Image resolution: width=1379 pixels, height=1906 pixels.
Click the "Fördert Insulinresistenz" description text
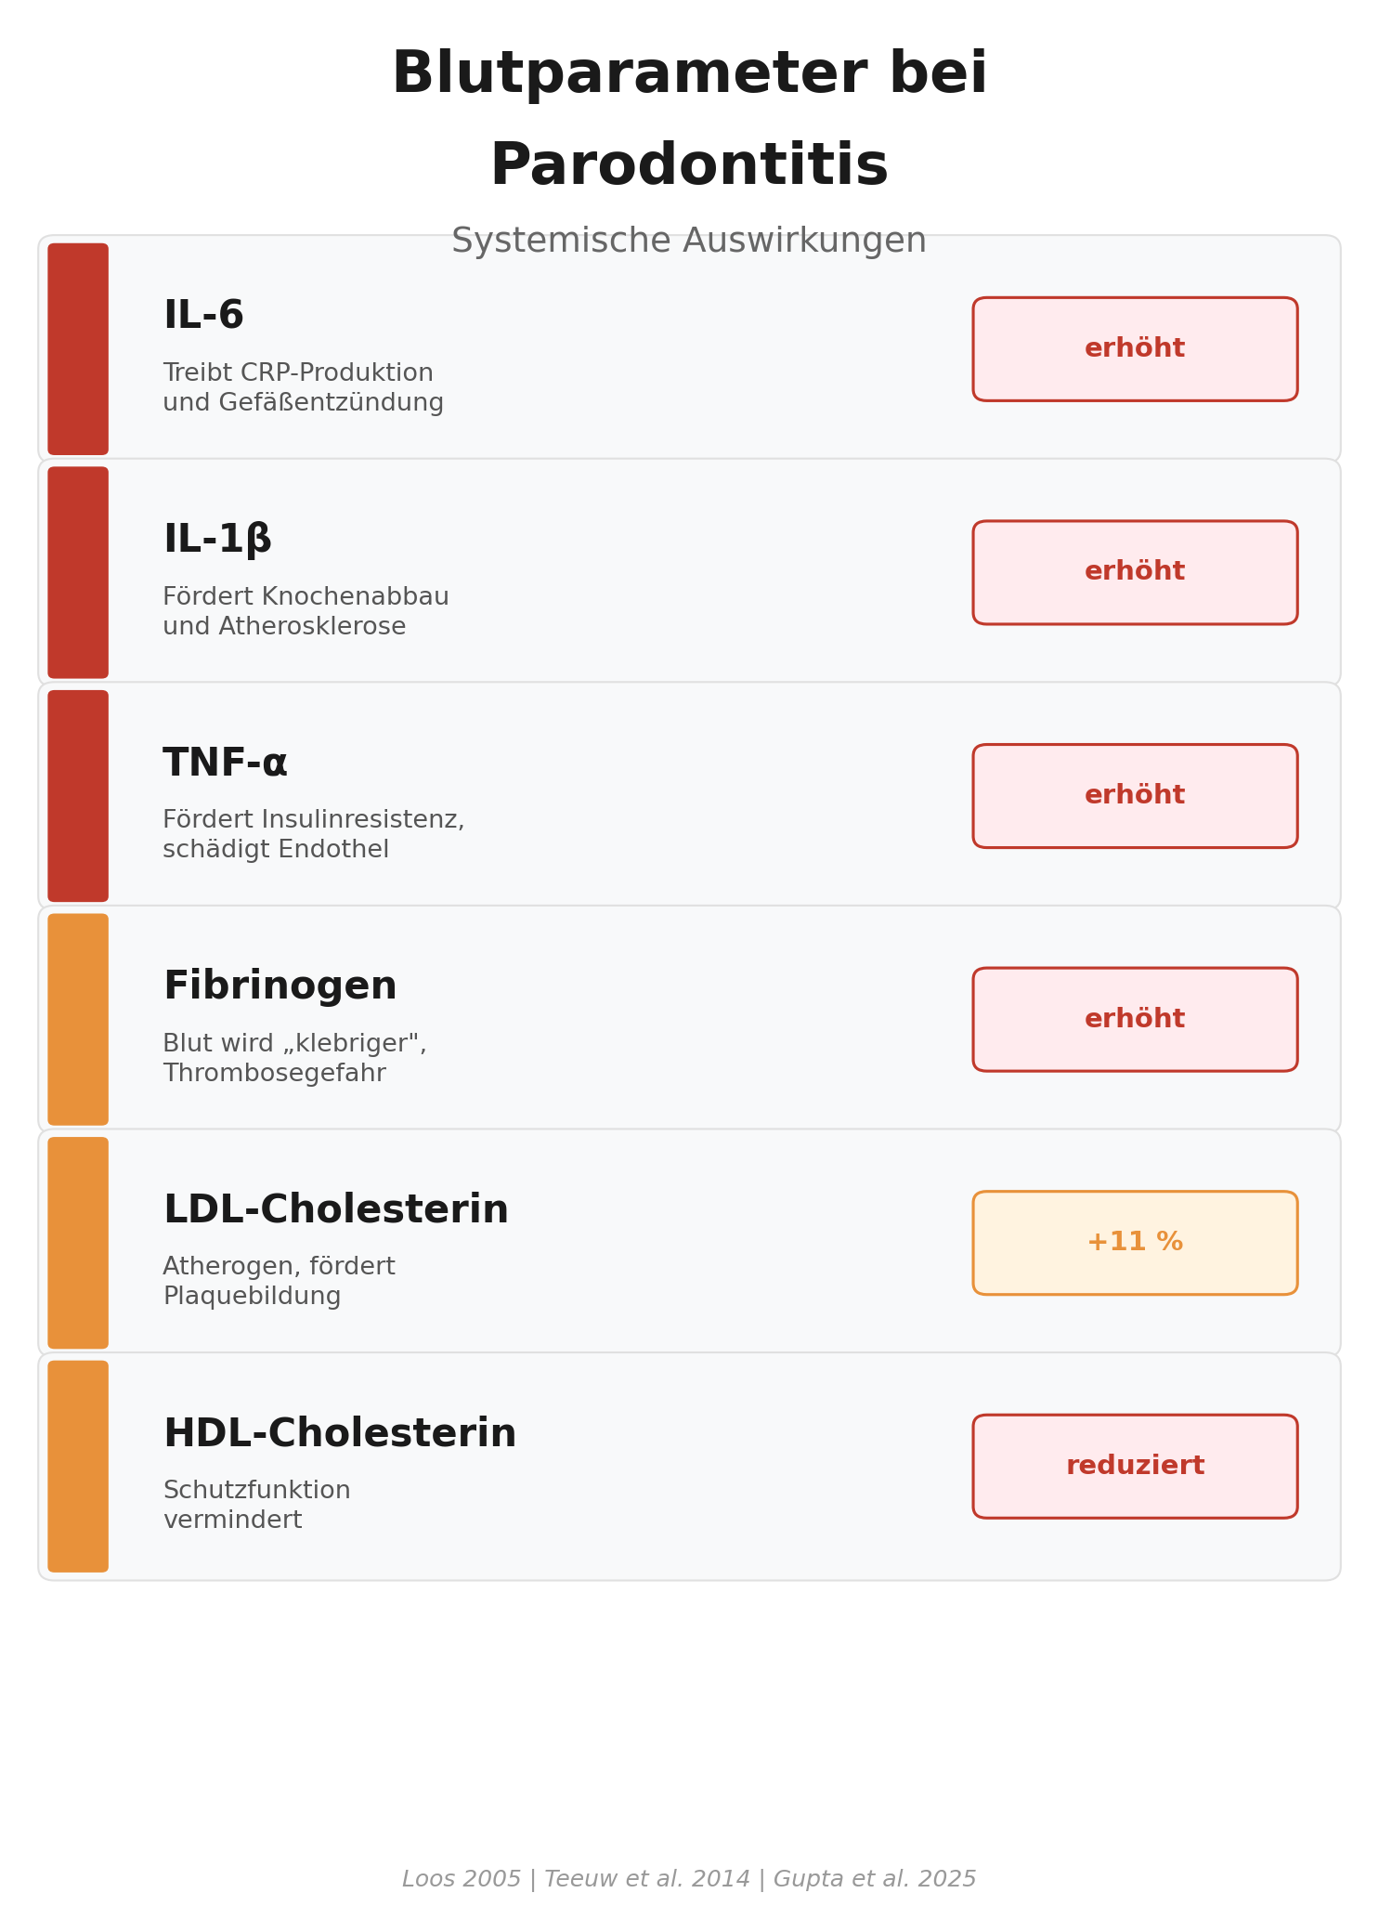click(313, 820)
